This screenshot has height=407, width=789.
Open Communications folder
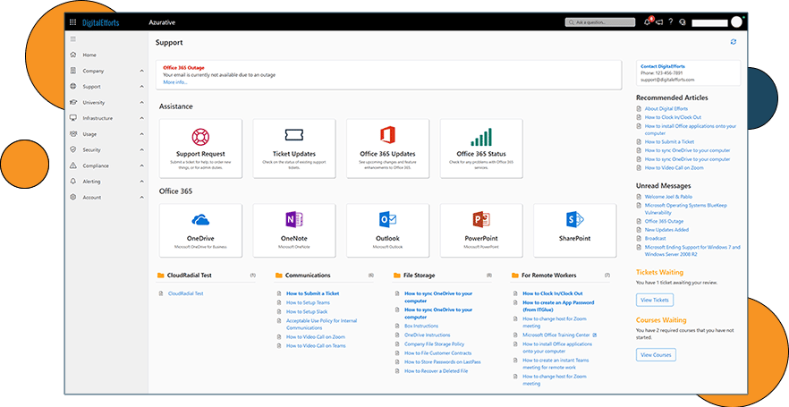pos(308,276)
